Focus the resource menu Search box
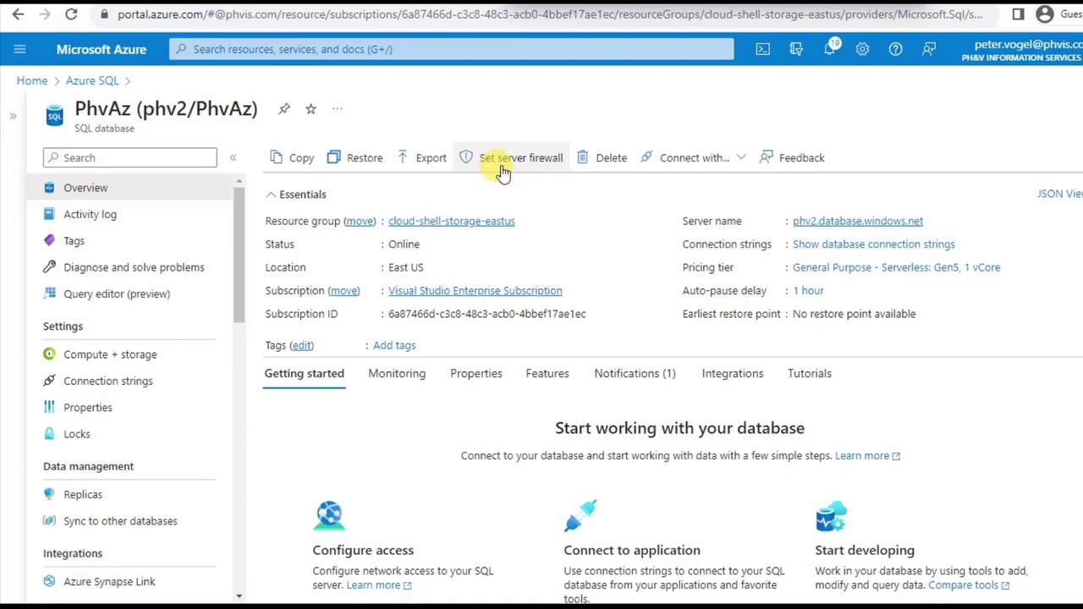 130,157
